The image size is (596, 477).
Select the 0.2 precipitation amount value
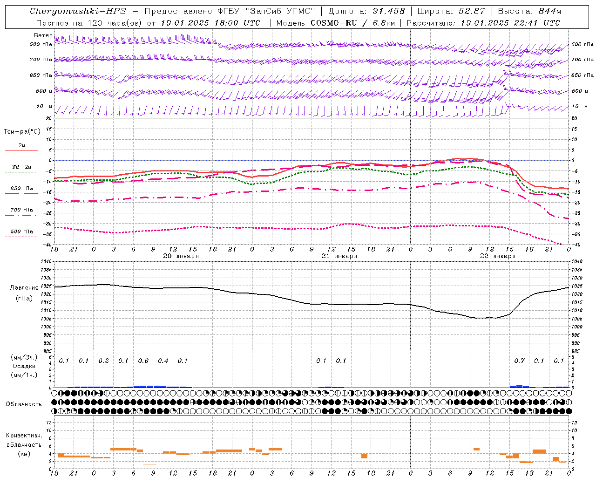(x=103, y=361)
